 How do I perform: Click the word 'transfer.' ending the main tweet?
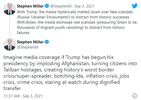[13, 88]
